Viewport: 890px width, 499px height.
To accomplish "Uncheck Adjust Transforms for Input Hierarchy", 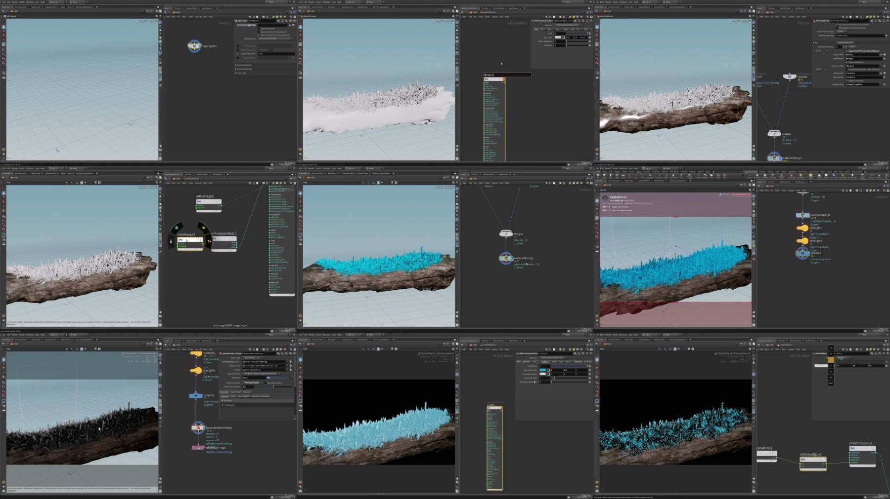I will [259, 35].
